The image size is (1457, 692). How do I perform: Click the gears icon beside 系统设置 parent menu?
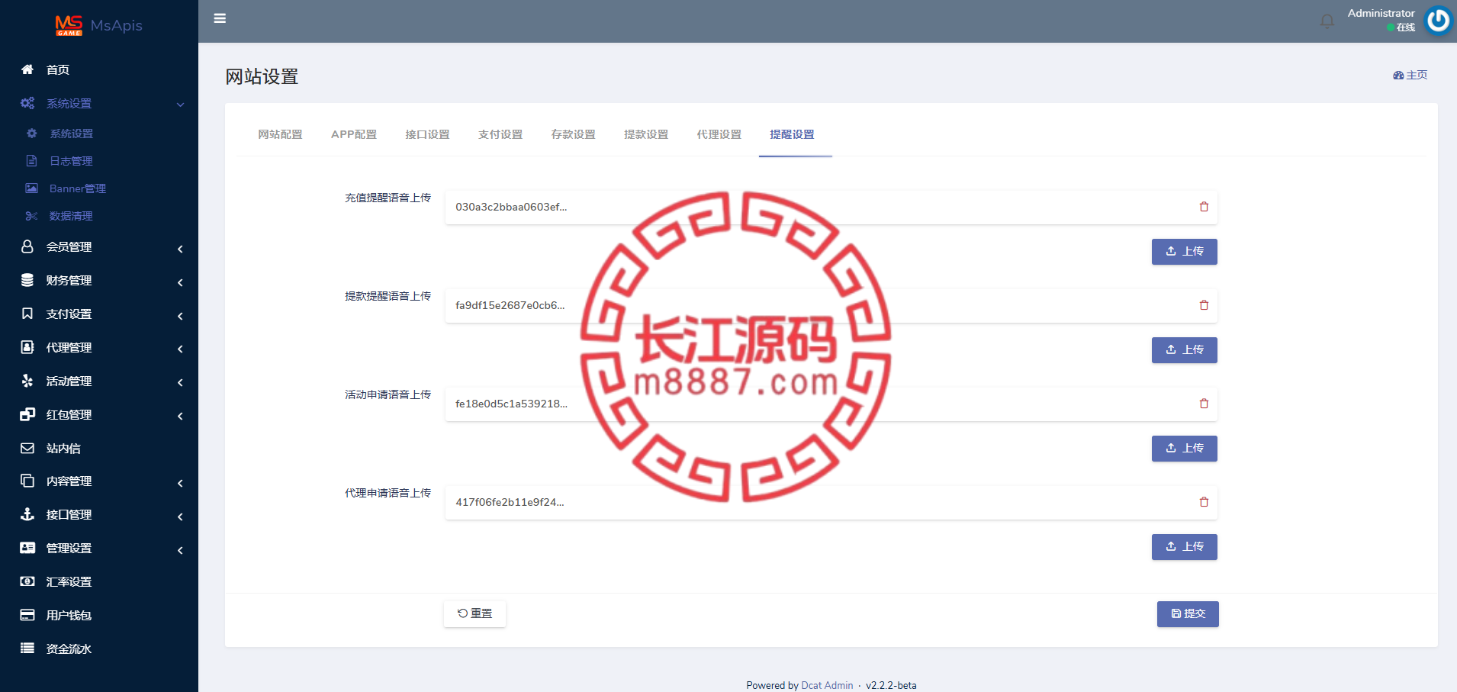[x=27, y=103]
